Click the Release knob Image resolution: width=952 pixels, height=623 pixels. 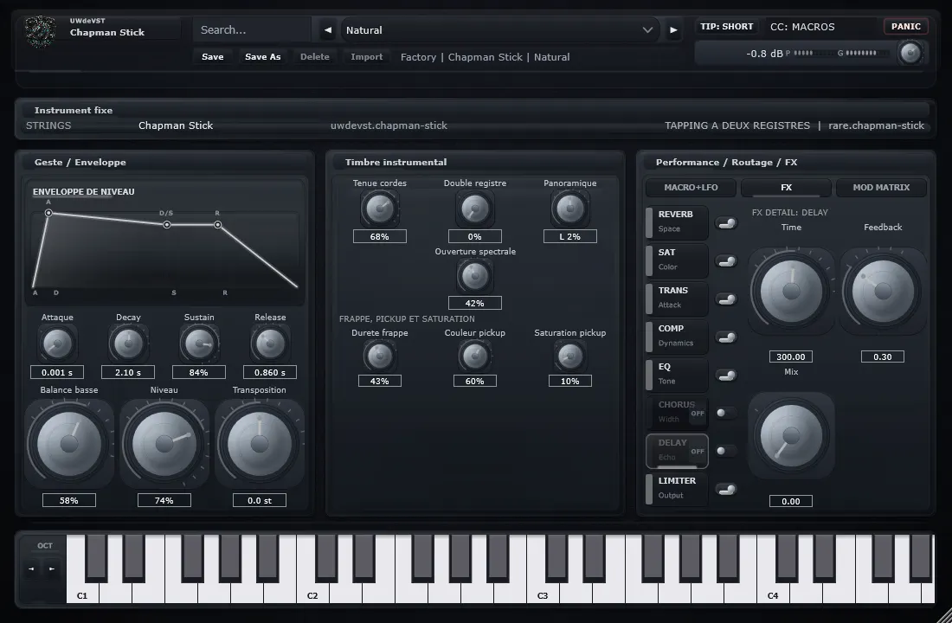point(270,344)
